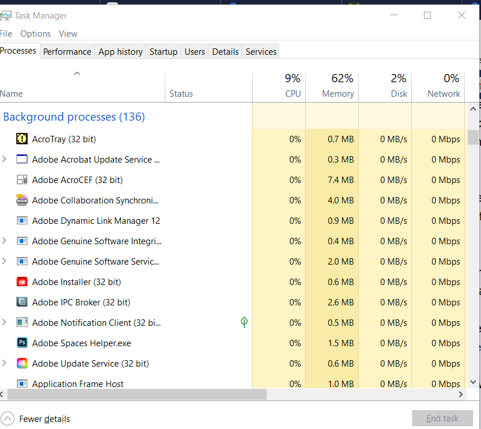The height and width of the screenshot is (429, 481).
Task: Switch to the Users tab
Action: coord(194,52)
